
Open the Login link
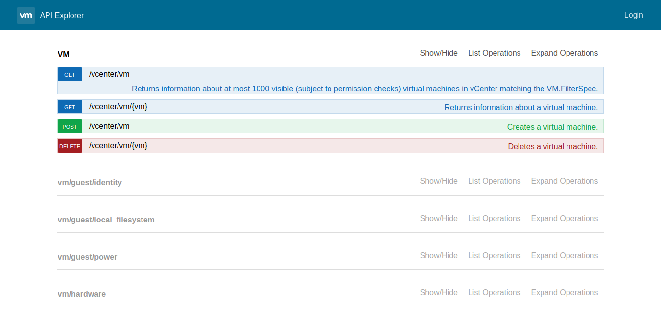[634, 15]
